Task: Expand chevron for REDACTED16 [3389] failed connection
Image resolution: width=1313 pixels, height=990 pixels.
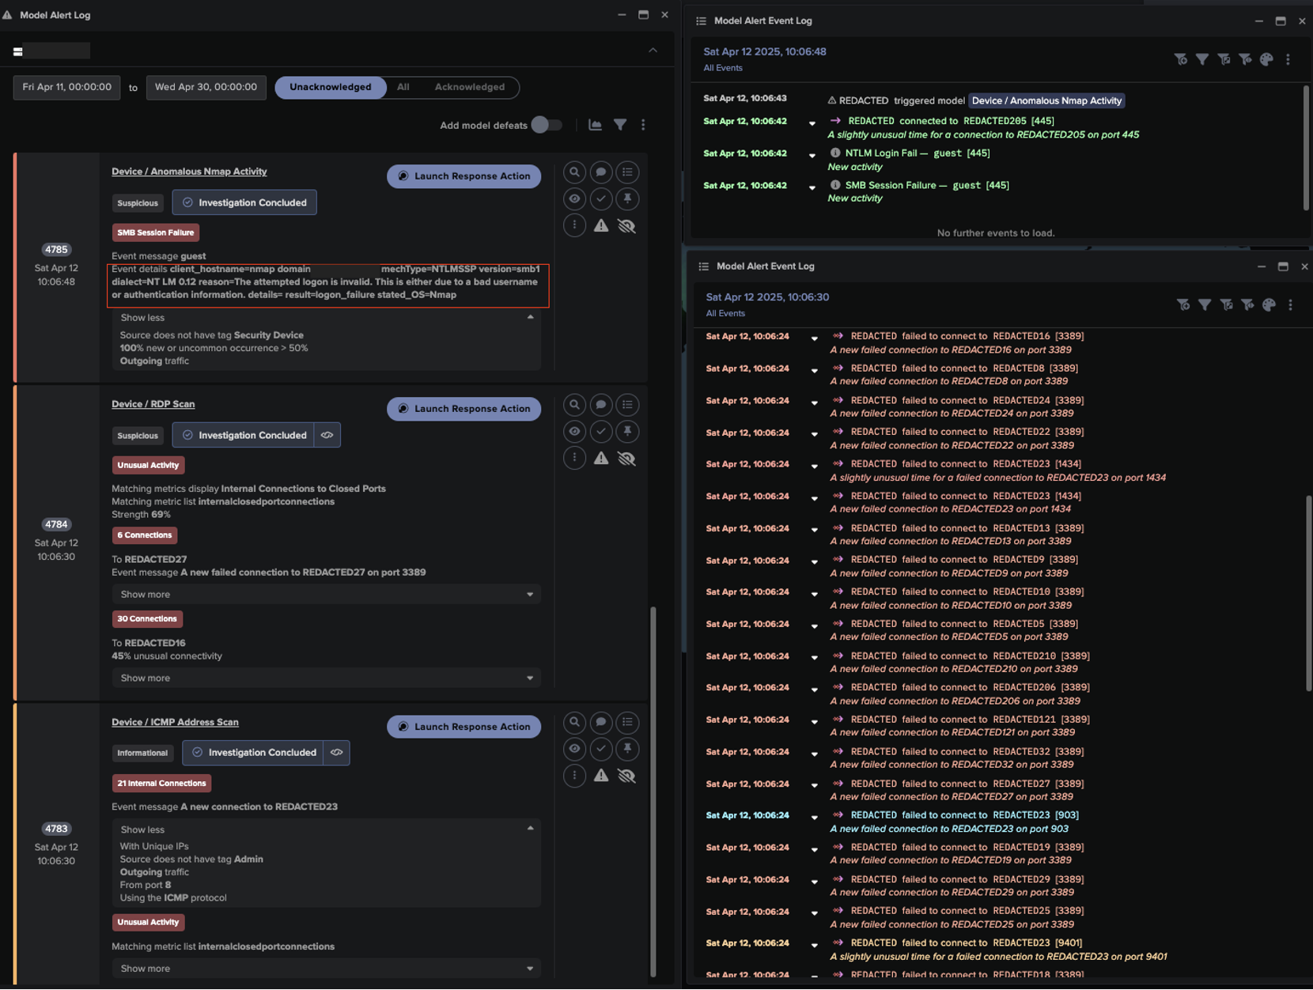Action: (814, 338)
